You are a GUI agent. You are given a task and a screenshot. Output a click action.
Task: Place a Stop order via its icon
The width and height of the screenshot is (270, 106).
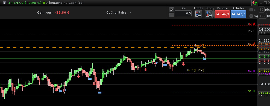209,14
